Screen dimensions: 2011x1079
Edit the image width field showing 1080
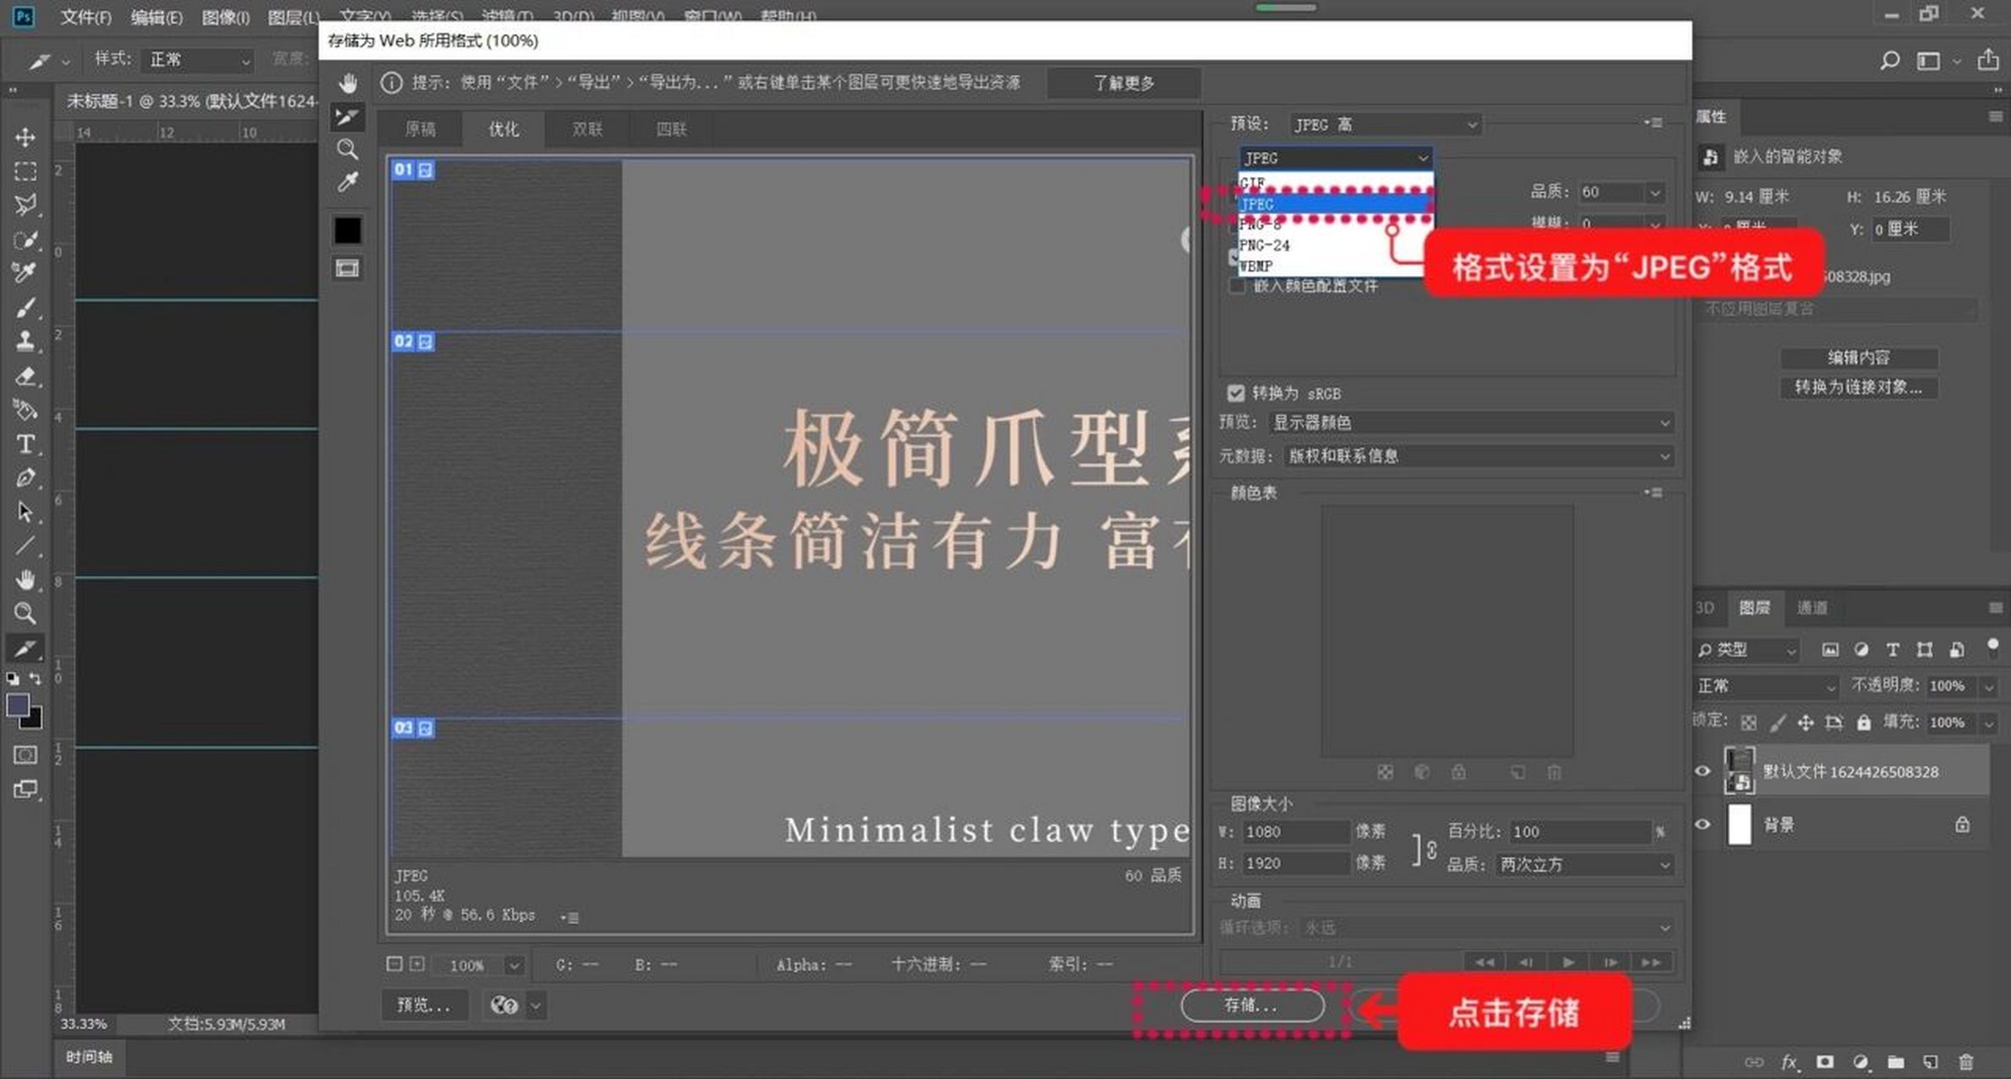coord(1296,832)
